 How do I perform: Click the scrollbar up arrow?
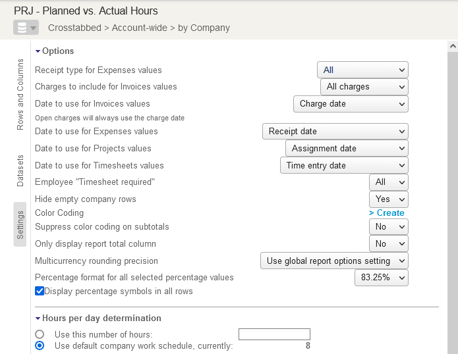tap(452, 47)
